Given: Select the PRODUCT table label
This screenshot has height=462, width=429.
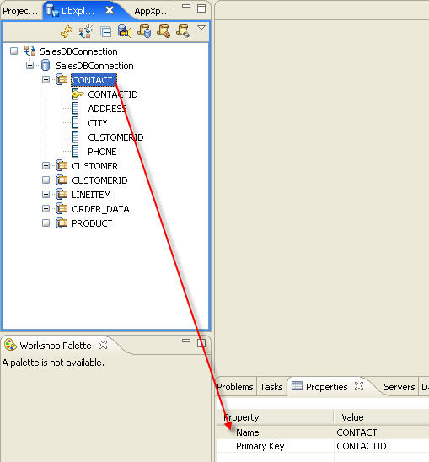Looking at the screenshot, I should pyautogui.click(x=92, y=223).
